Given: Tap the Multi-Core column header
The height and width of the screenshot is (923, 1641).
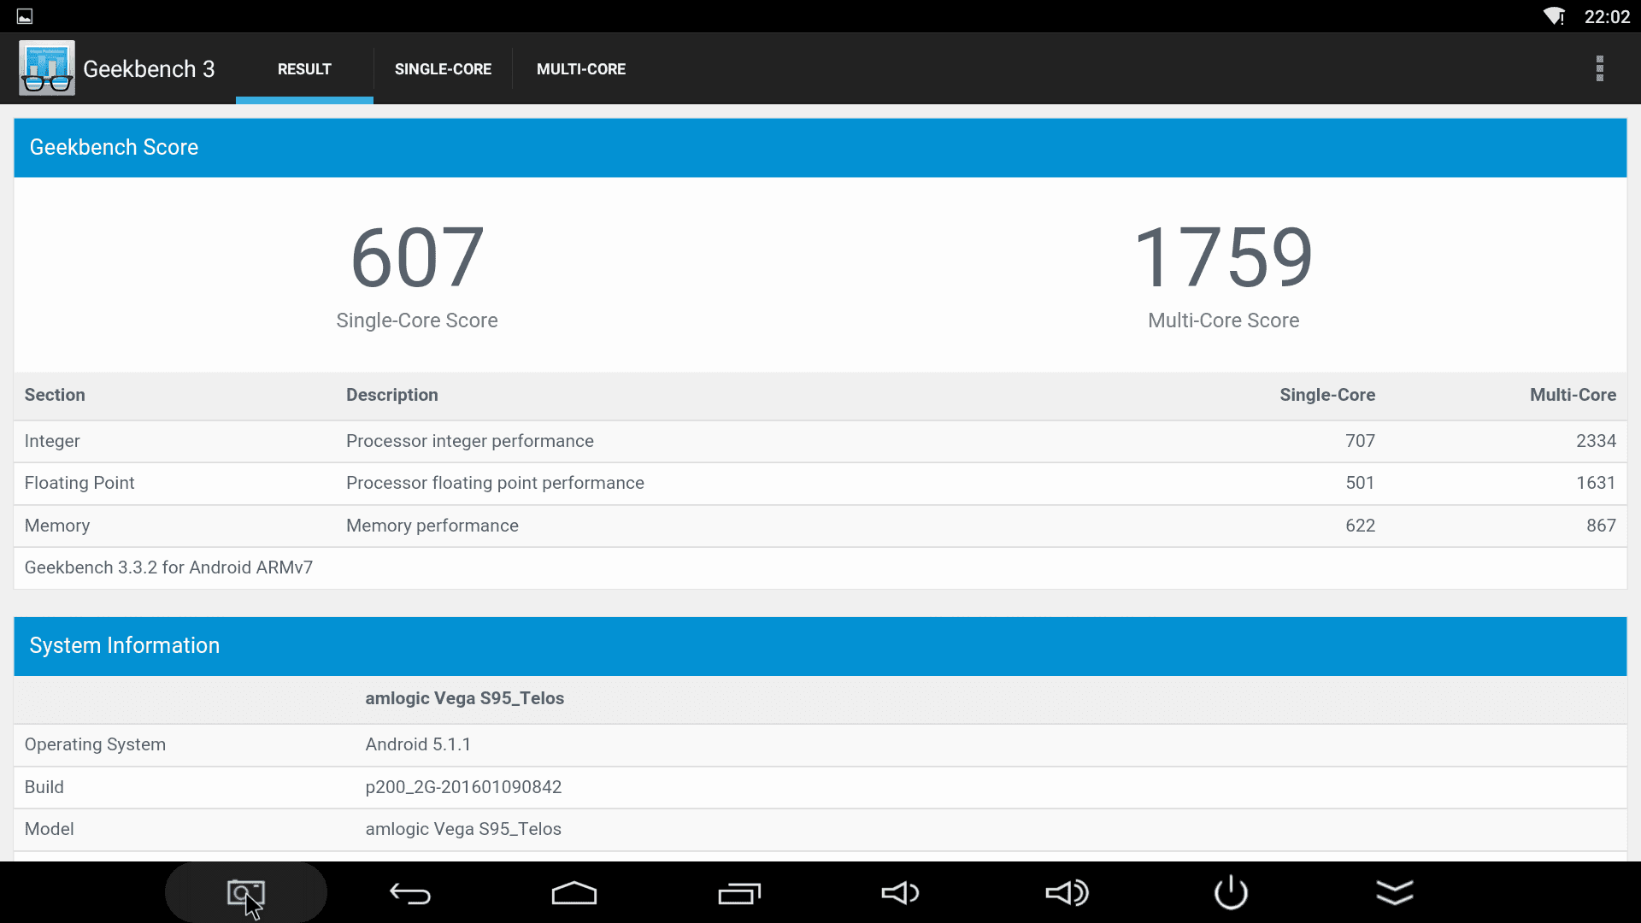Looking at the screenshot, I should pos(1573,395).
